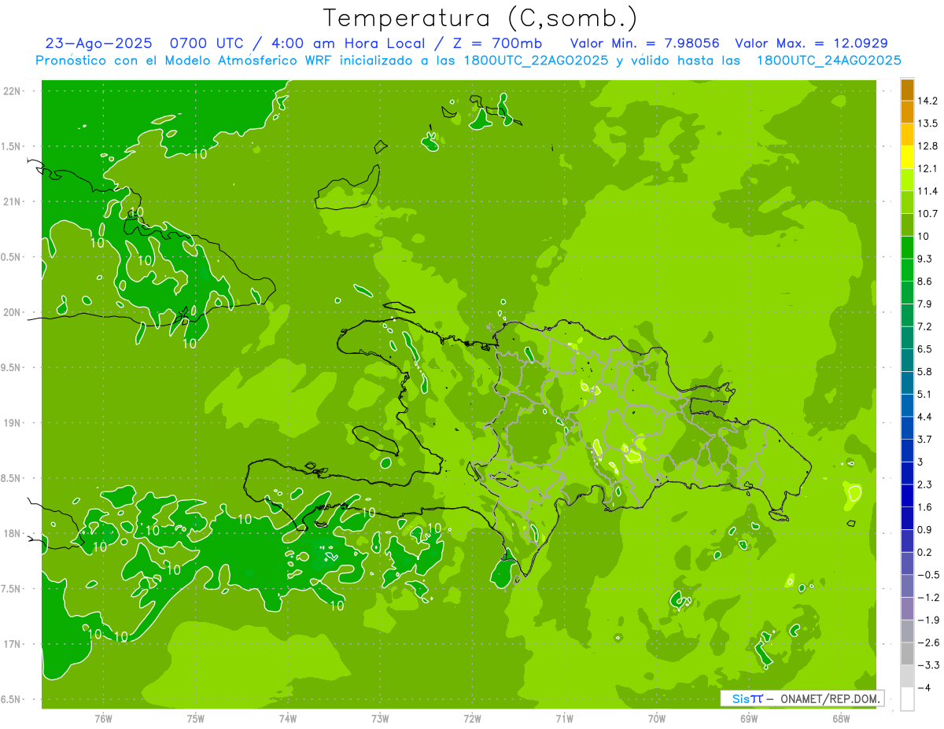Click the title "Temperatura (C,somb.)"
This screenshot has width=944, height=729.
[481, 17]
